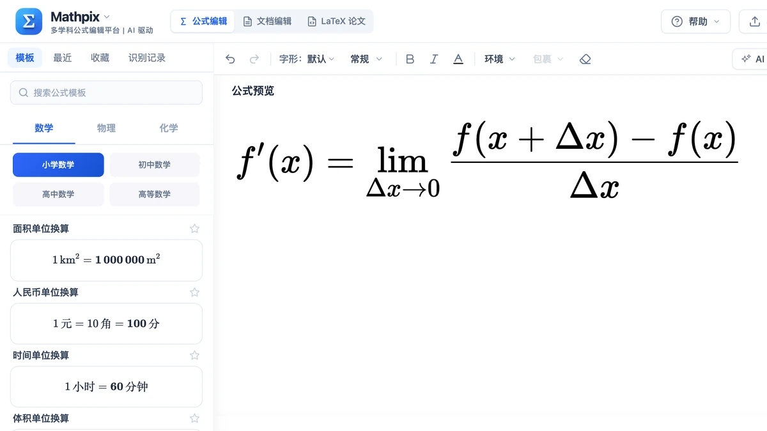
Task: Select the 高等数学 level button
Action: coord(155,194)
